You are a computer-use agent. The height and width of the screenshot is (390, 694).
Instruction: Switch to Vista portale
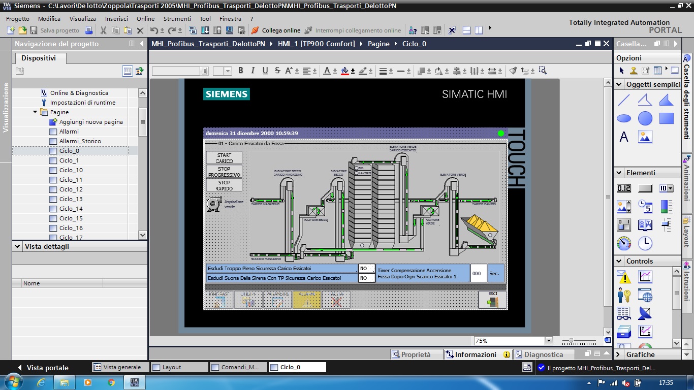tap(43, 368)
